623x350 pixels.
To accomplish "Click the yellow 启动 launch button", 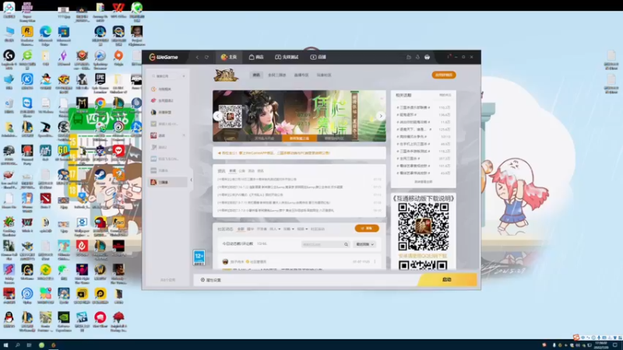I will point(447,280).
